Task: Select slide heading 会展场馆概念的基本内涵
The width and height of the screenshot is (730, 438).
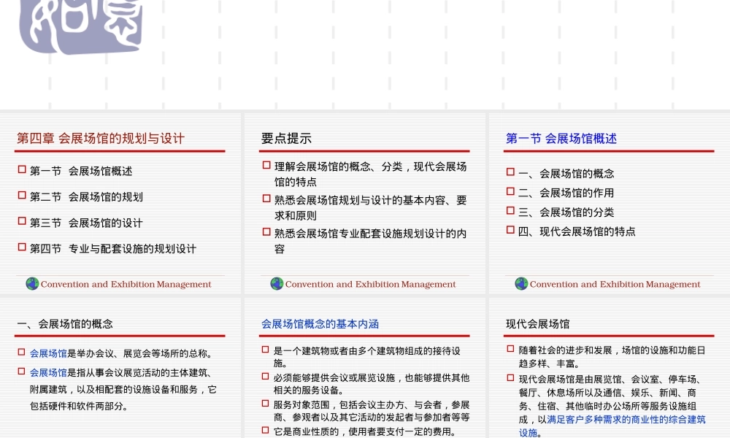Action: pyautogui.click(x=320, y=324)
